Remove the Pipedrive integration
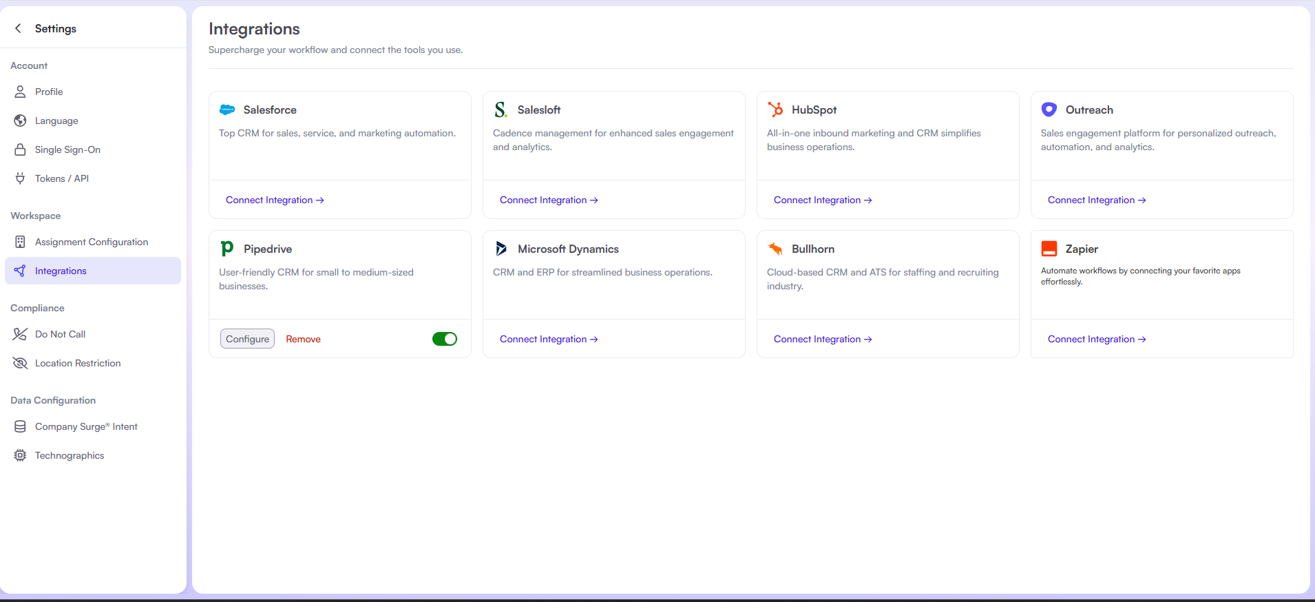 pos(303,339)
